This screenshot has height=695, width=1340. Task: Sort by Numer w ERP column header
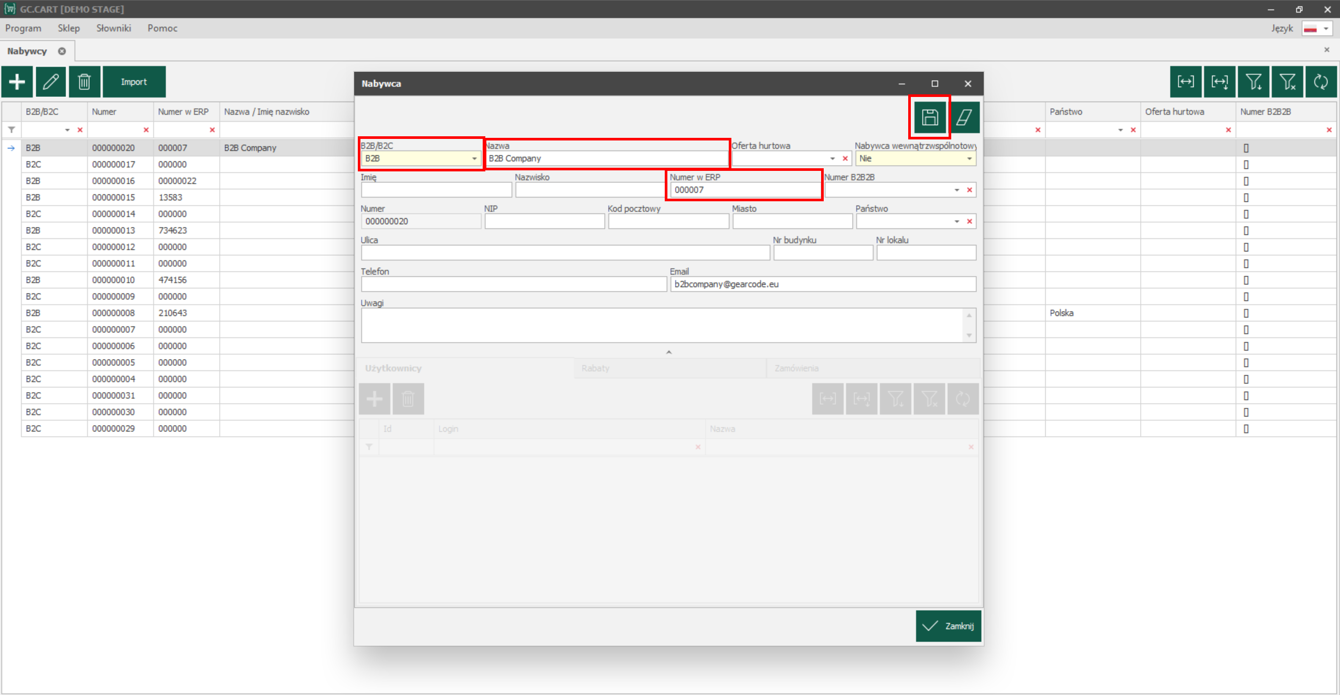pyautogui.click(x=186, y=112)
